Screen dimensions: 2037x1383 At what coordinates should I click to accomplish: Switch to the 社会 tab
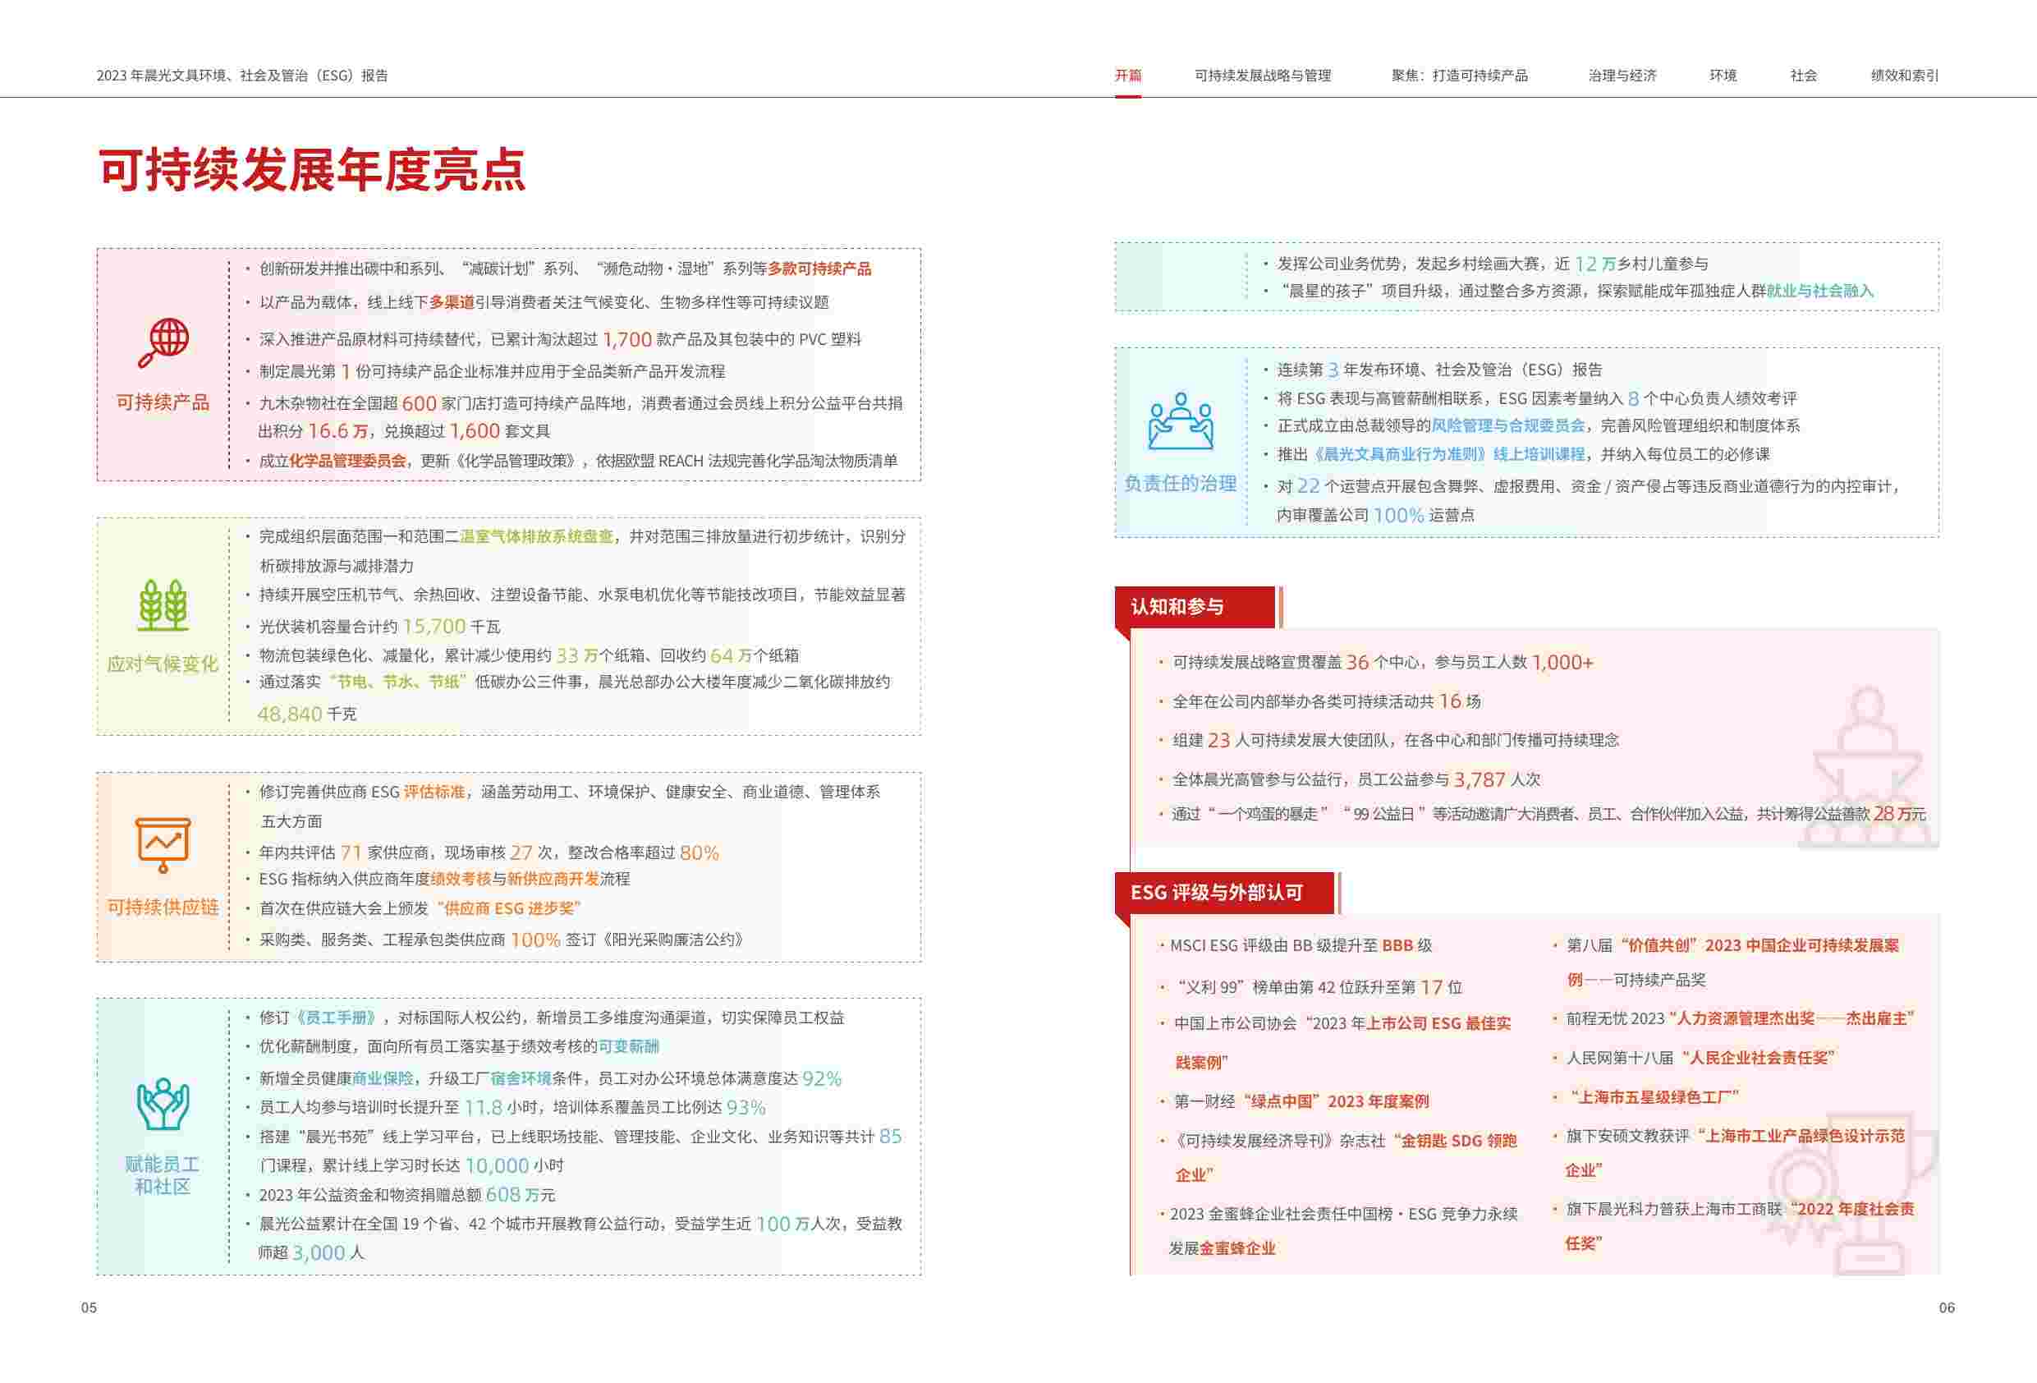(1803, 76)
